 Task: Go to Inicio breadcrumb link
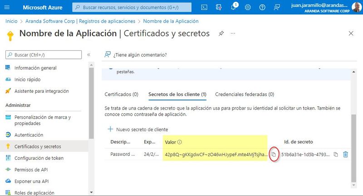click(11, 21)
